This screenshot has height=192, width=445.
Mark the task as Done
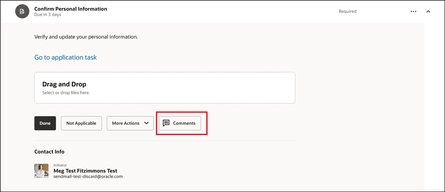pyautogui.click(x=45, y=123)
